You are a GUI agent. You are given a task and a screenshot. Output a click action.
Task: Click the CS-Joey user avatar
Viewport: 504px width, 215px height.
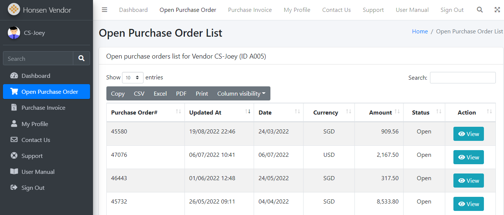pos(14,33)
